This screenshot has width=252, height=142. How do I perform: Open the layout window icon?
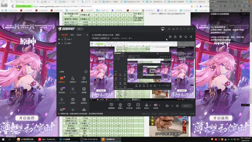click(180, 37)
